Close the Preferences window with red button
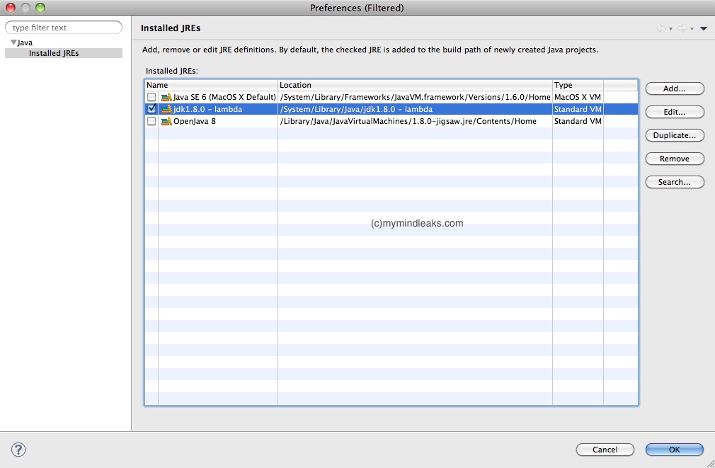This screenshot has height=468, width=715. tap(11, 8)
